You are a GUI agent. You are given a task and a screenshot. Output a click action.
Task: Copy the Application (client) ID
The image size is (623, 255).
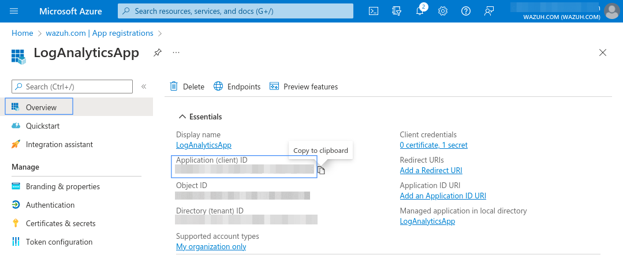(x=322, y=170)
